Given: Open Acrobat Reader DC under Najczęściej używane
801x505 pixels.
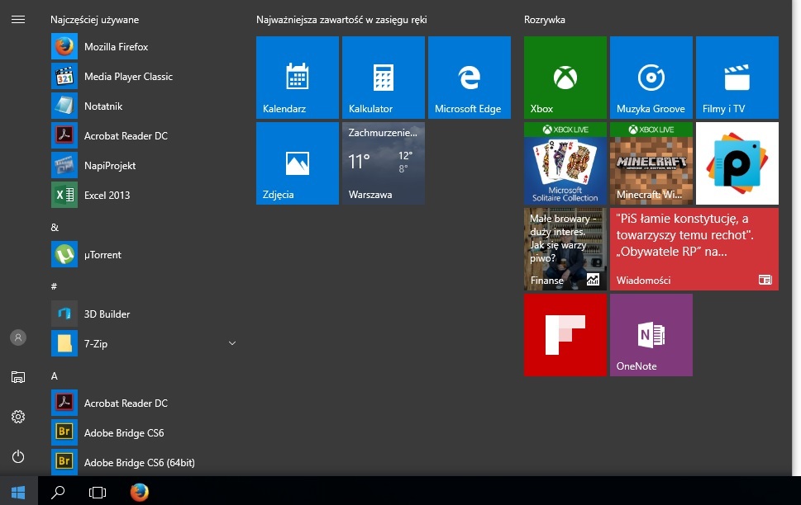Looking at the screenshot, I should pos(143,135).
